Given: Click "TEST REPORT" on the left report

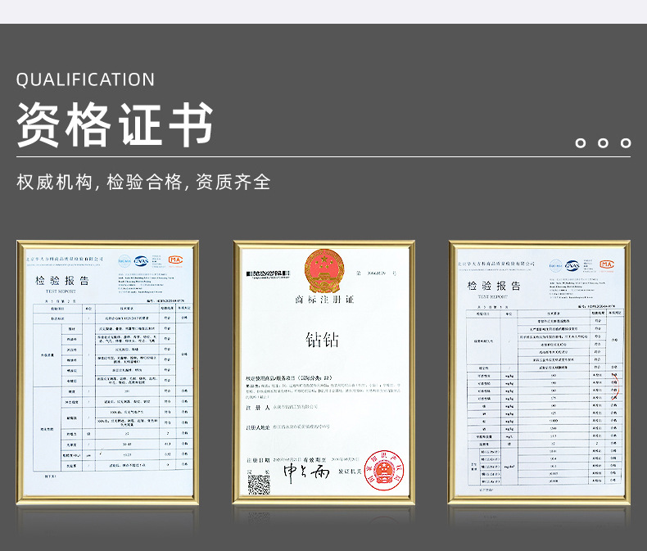Looking at the screenshot, I should tap(61, 291).
